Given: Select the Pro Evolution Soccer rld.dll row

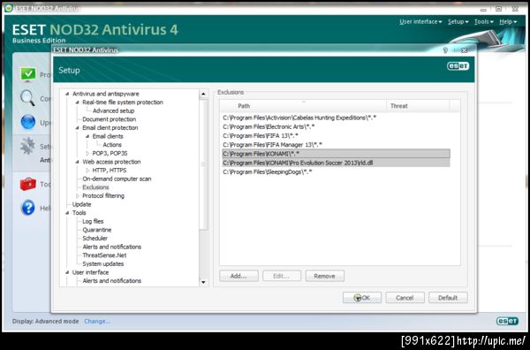Looking at the screenshot, I should click(x=336, y=163).
